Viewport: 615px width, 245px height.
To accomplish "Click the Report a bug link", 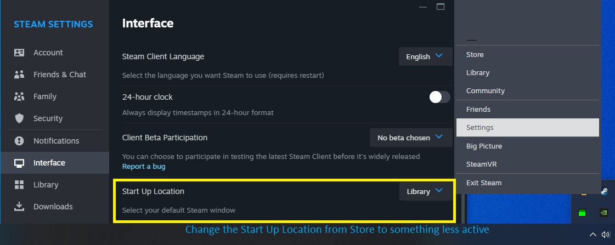I will coord(144,166).
